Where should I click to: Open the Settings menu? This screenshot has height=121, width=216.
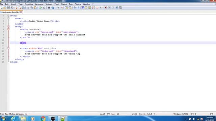tap(49, 4)
